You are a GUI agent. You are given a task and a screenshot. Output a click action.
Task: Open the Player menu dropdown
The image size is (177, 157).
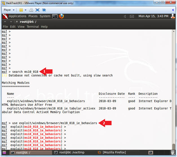[x=9, y=10]
